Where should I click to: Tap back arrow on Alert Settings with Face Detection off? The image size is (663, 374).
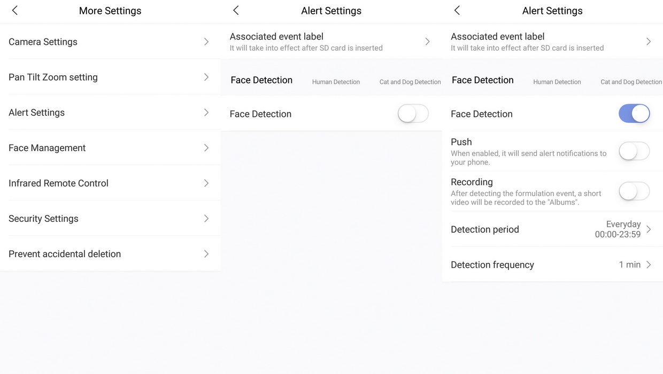pos(236,11)
